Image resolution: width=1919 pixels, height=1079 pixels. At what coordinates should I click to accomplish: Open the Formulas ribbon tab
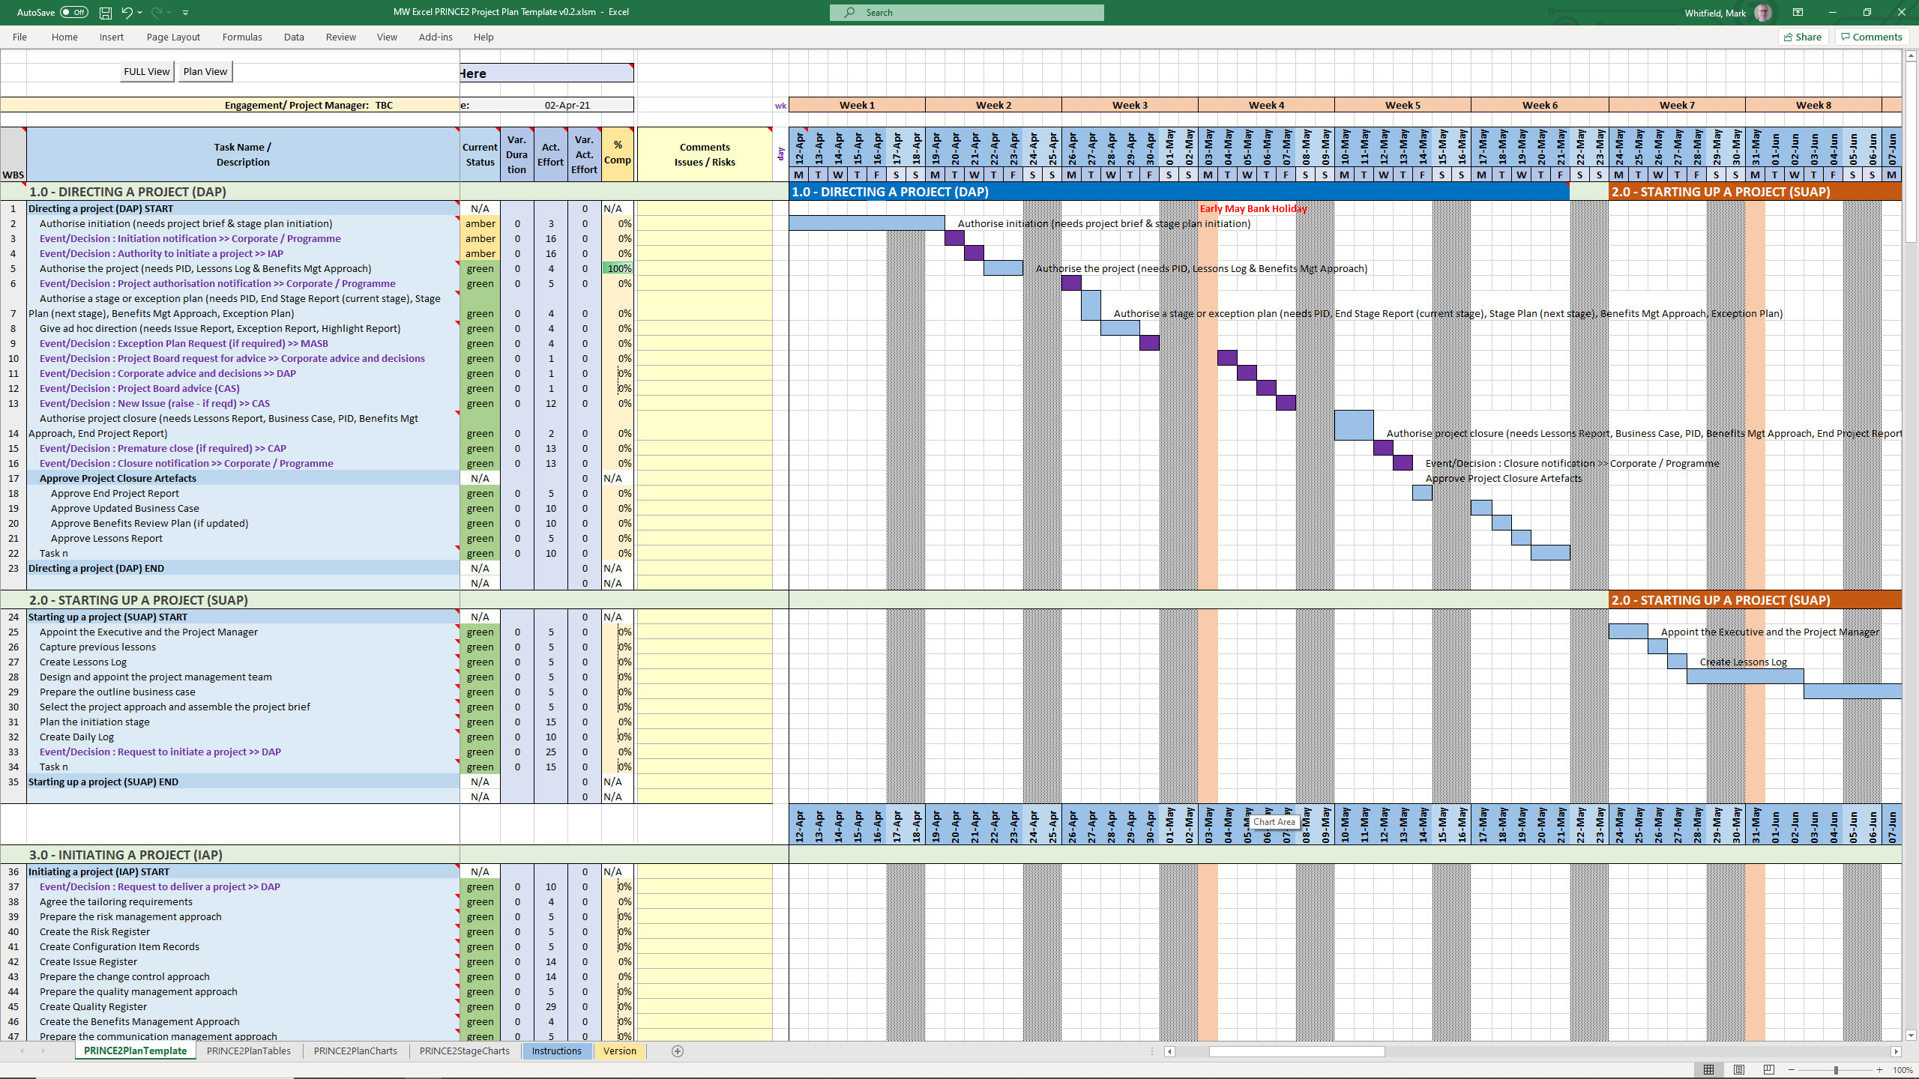(241, 37)
